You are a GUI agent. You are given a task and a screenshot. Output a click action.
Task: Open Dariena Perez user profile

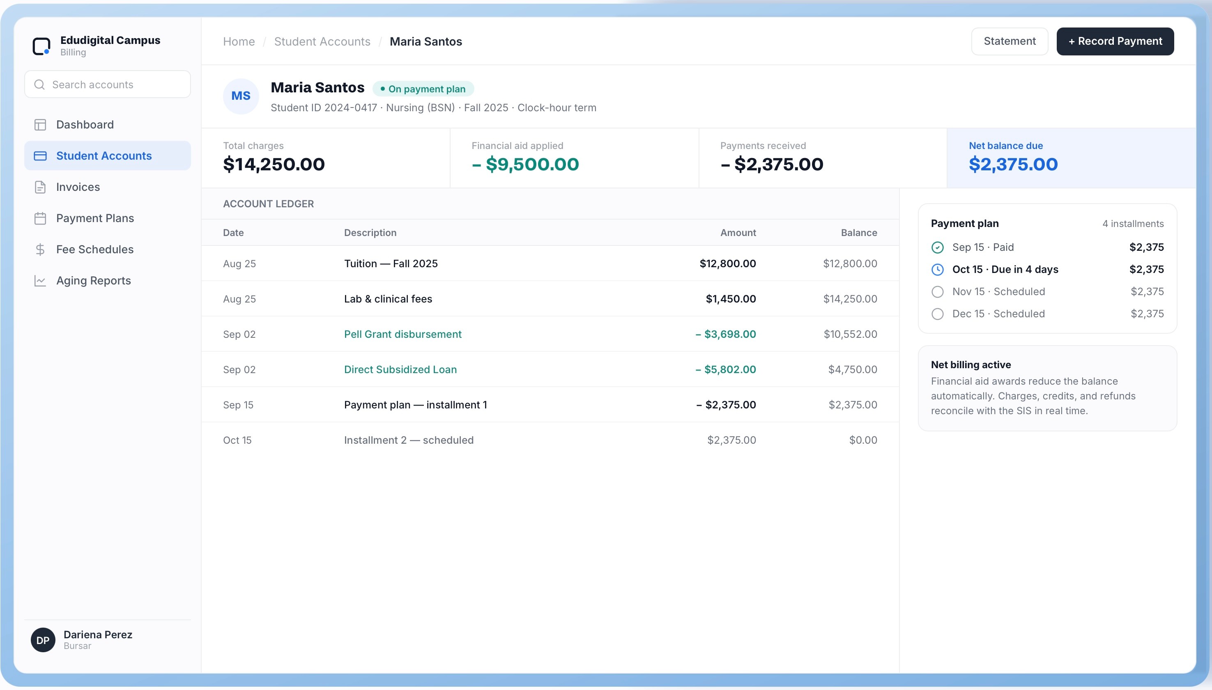coord(108,640)
